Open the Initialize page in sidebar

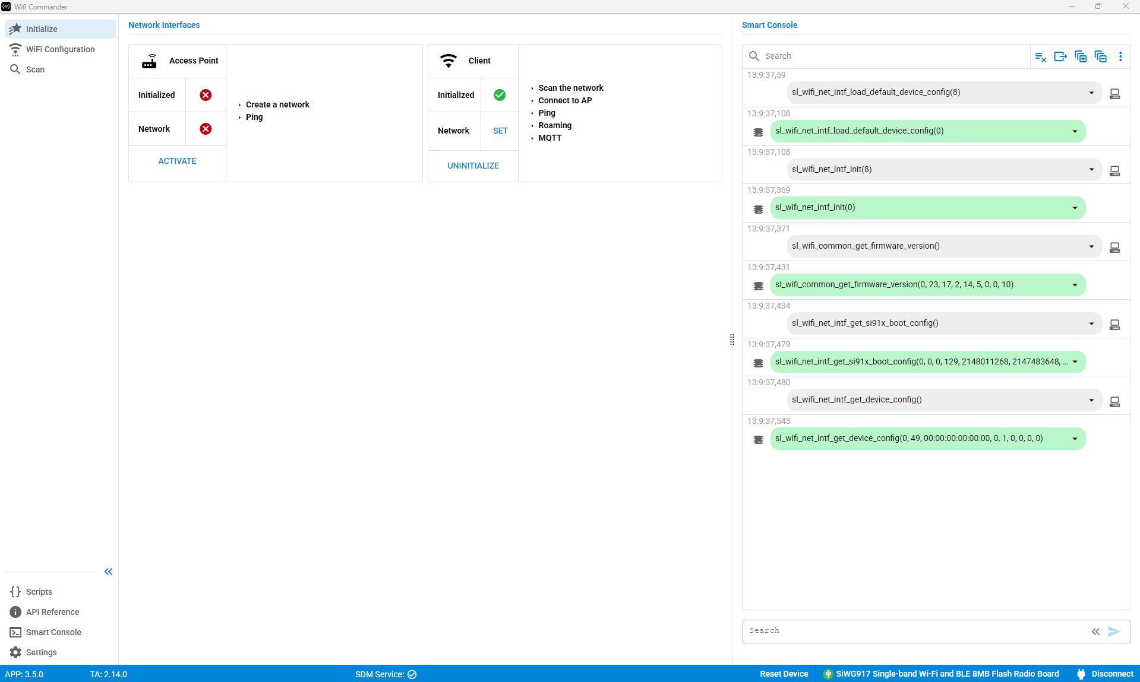click(x=60, y=29)
